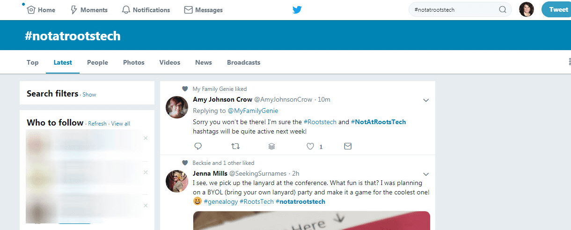Screen dimensions: 571x230
Task: Expand options on Amy Johnson Crow's tweet
Action: click(426, 100)
